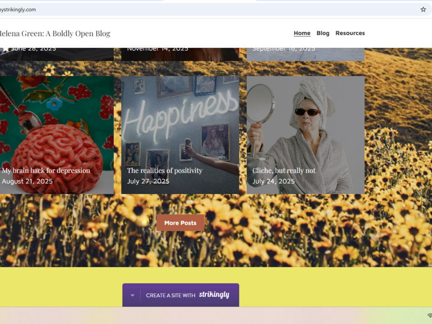The height and width of the screenshot is (324, 432).
Task: Go to the Blog page
Action: [323, 33]
